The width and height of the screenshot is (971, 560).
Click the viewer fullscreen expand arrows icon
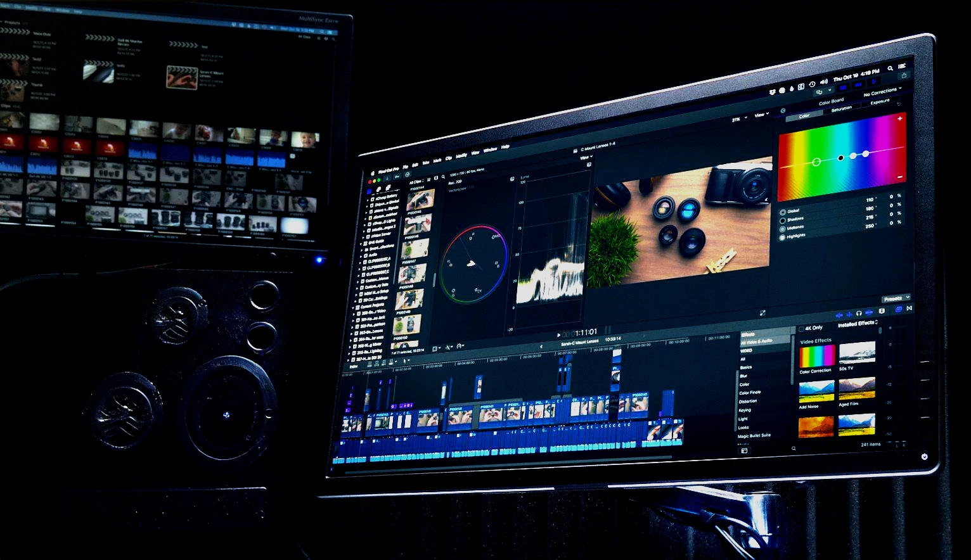coord(762,313)
